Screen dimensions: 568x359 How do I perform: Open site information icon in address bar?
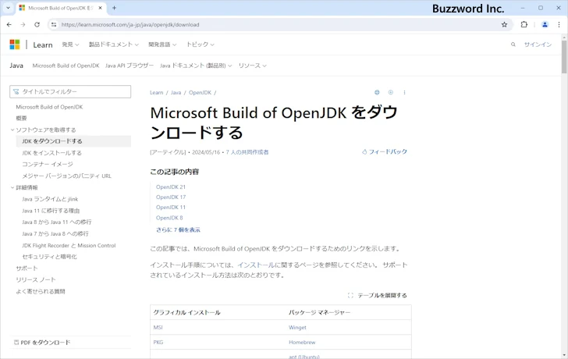[54, 25]
